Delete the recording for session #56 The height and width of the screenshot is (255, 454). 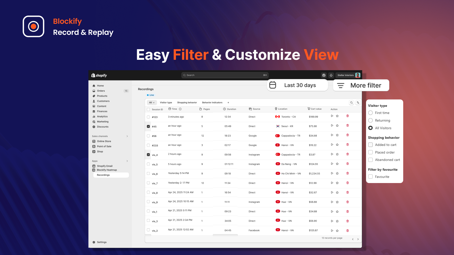[347, 135]
